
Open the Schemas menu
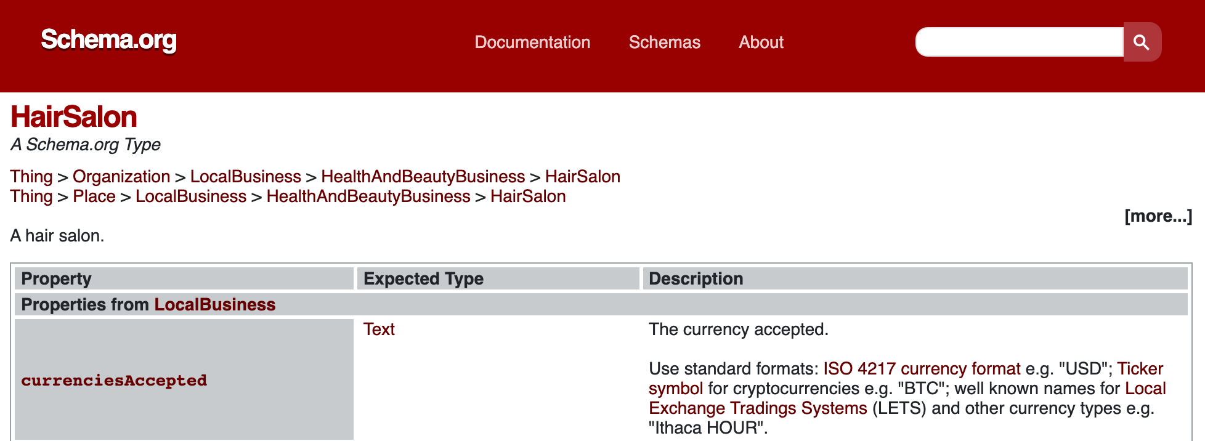[664, 42]
